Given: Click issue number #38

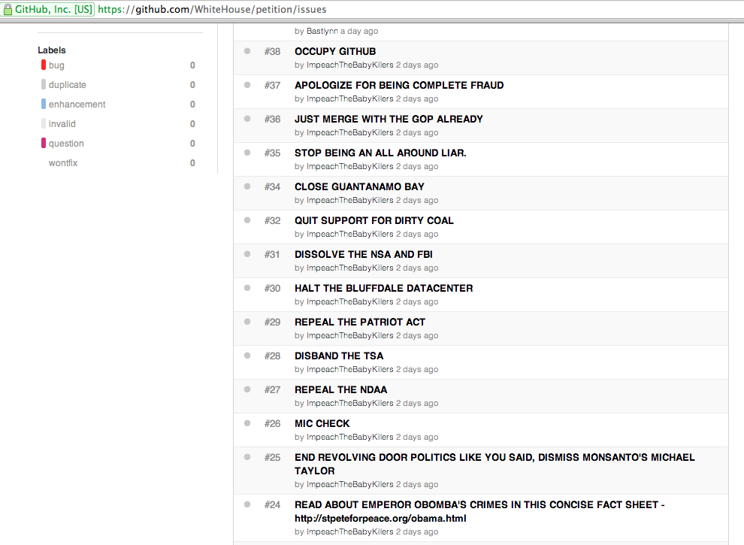Looking at the screenshot, I should pyautogui.click(x=272, y=51).
